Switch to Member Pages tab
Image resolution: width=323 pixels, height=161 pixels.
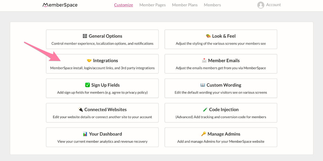click(x=153, y=5)
